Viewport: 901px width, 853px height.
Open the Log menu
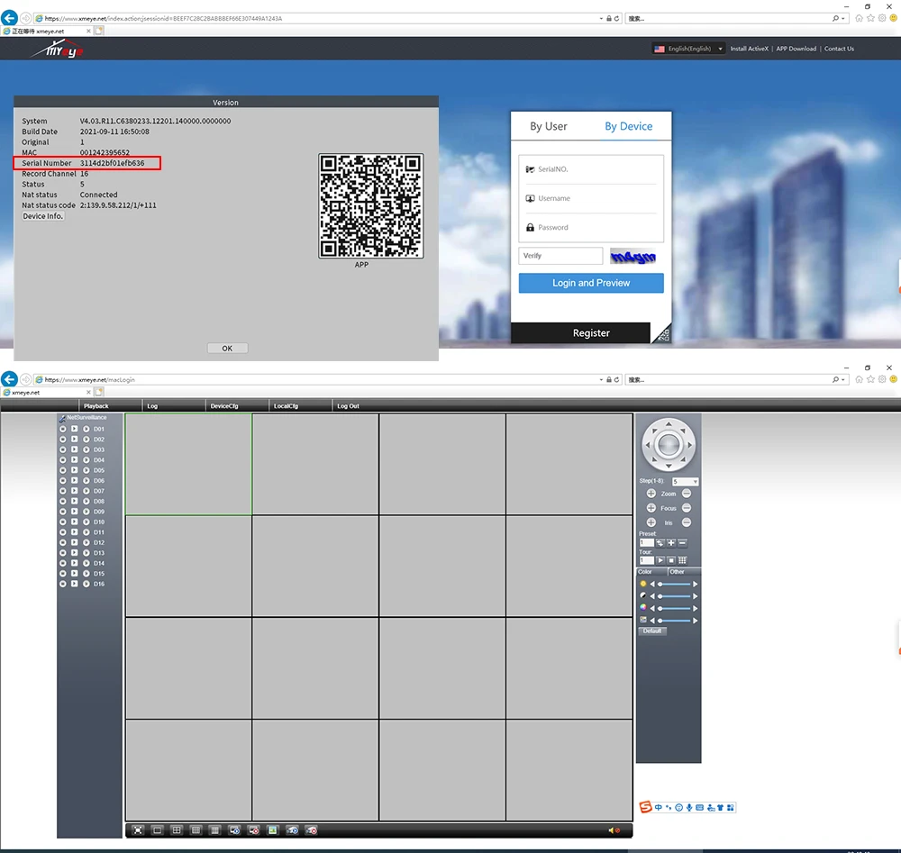152,406
